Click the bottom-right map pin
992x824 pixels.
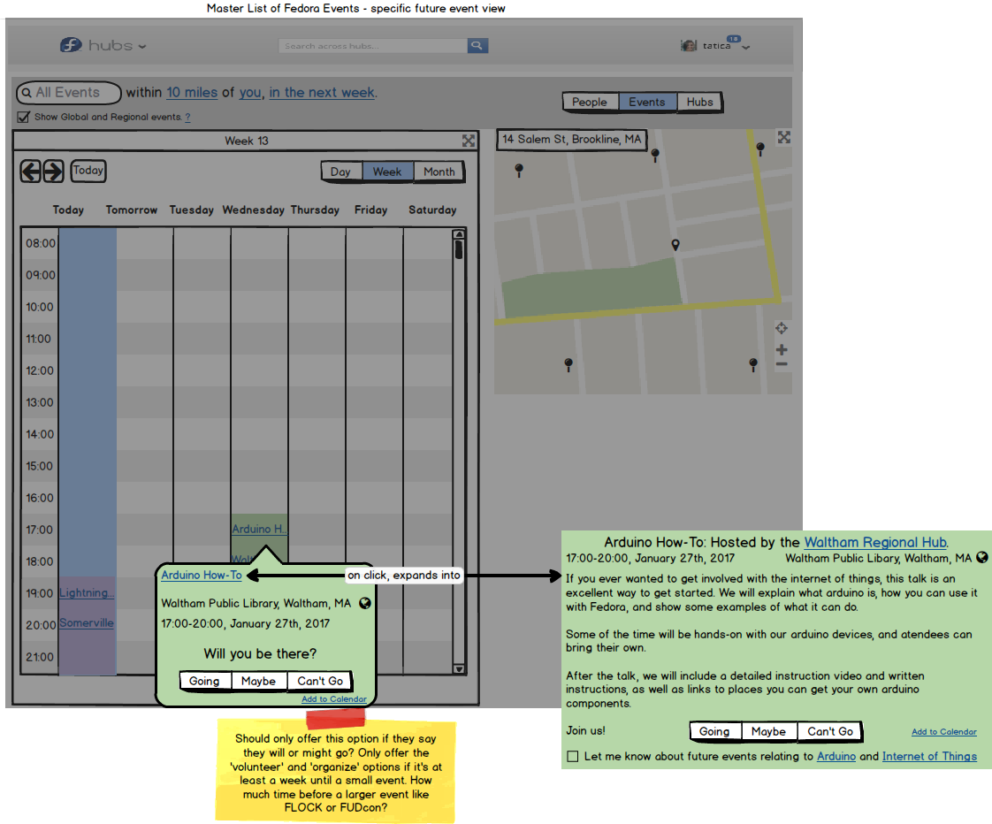pyautogui.click(x=753, y=364)
